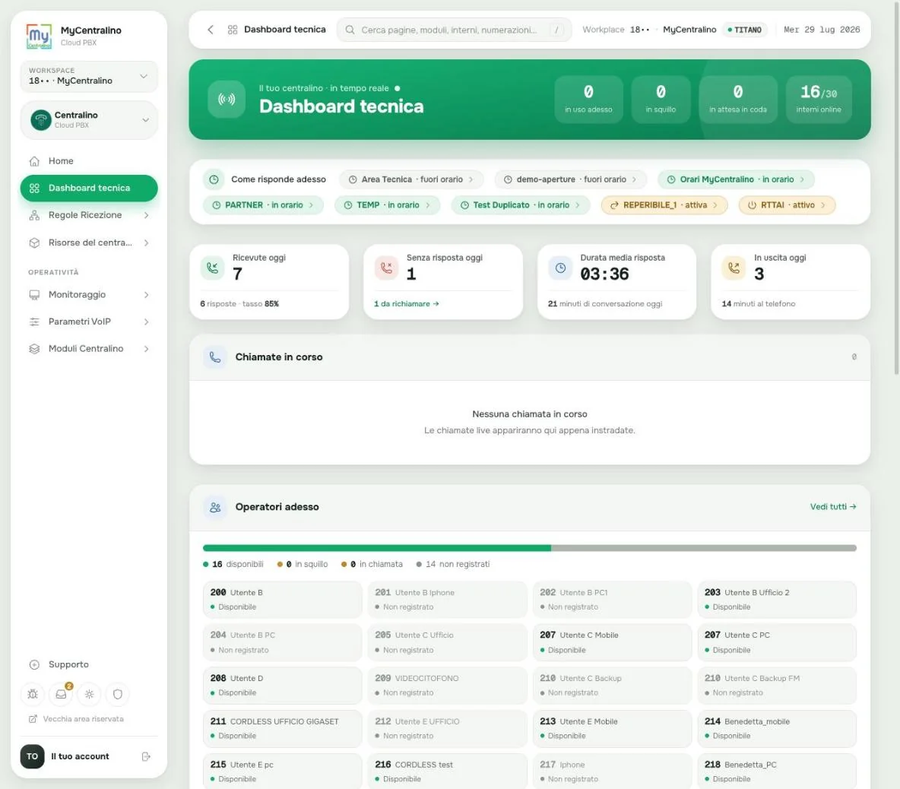Image resolution: width=900 pixels, height=789 pixels.
Task: Expand the Parametri VoIP chevron
Action: point(147,322)
